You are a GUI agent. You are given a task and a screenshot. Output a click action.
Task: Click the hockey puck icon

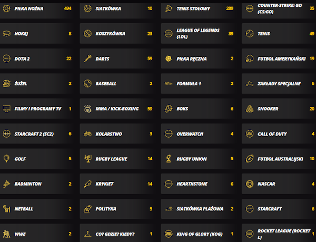6,33
